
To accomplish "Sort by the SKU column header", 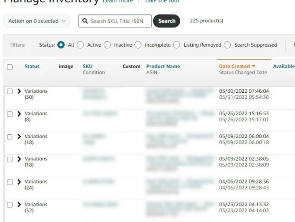I will (88, 66).
